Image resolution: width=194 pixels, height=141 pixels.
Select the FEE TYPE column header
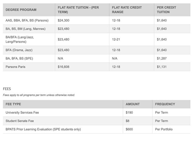pyautogui.click(x=13, y=104)
